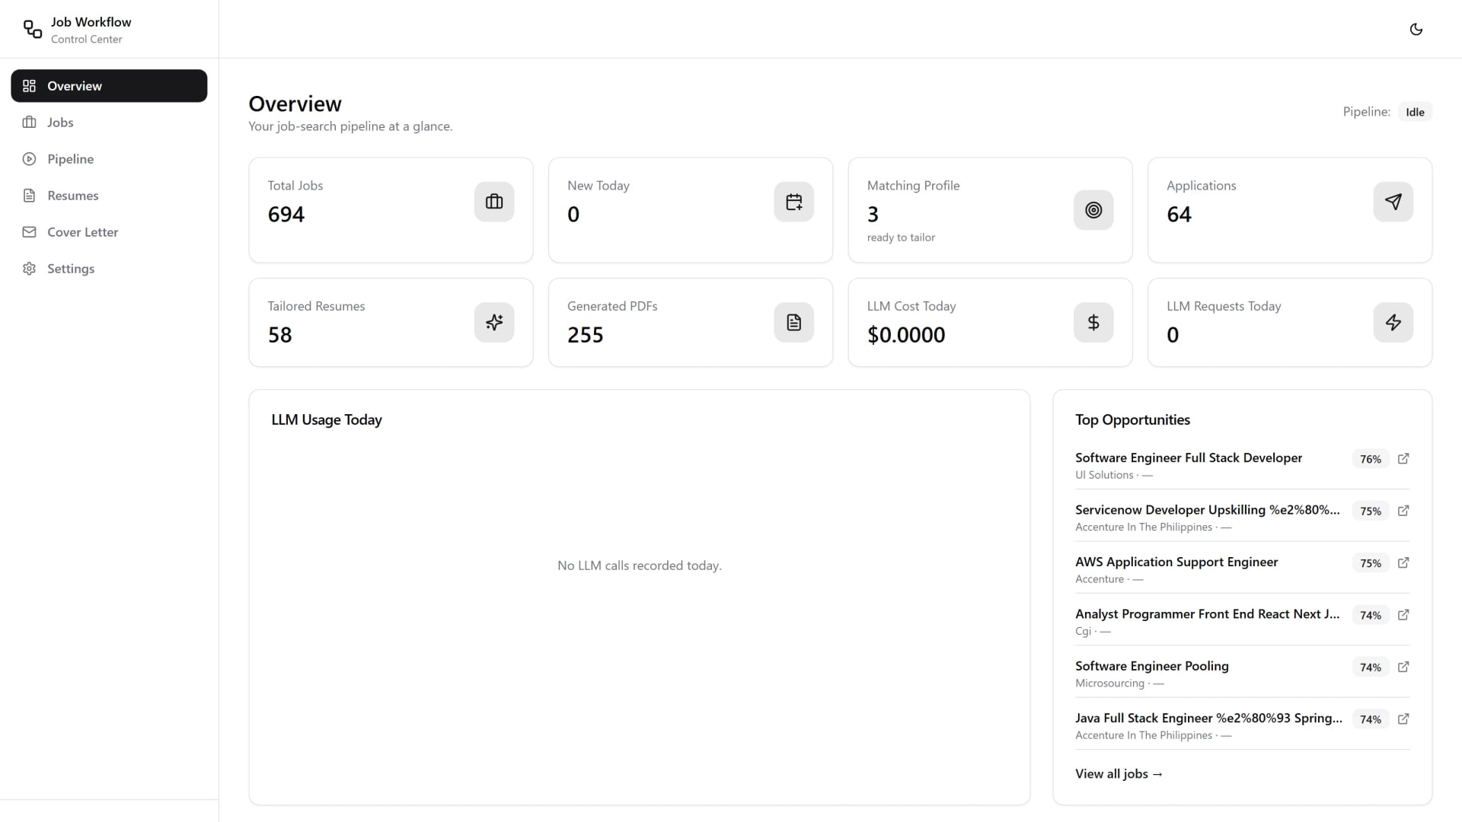Click the Total Jobs value 694
This screenshot has height=822, width=1462.
click(x=286, y=215)
